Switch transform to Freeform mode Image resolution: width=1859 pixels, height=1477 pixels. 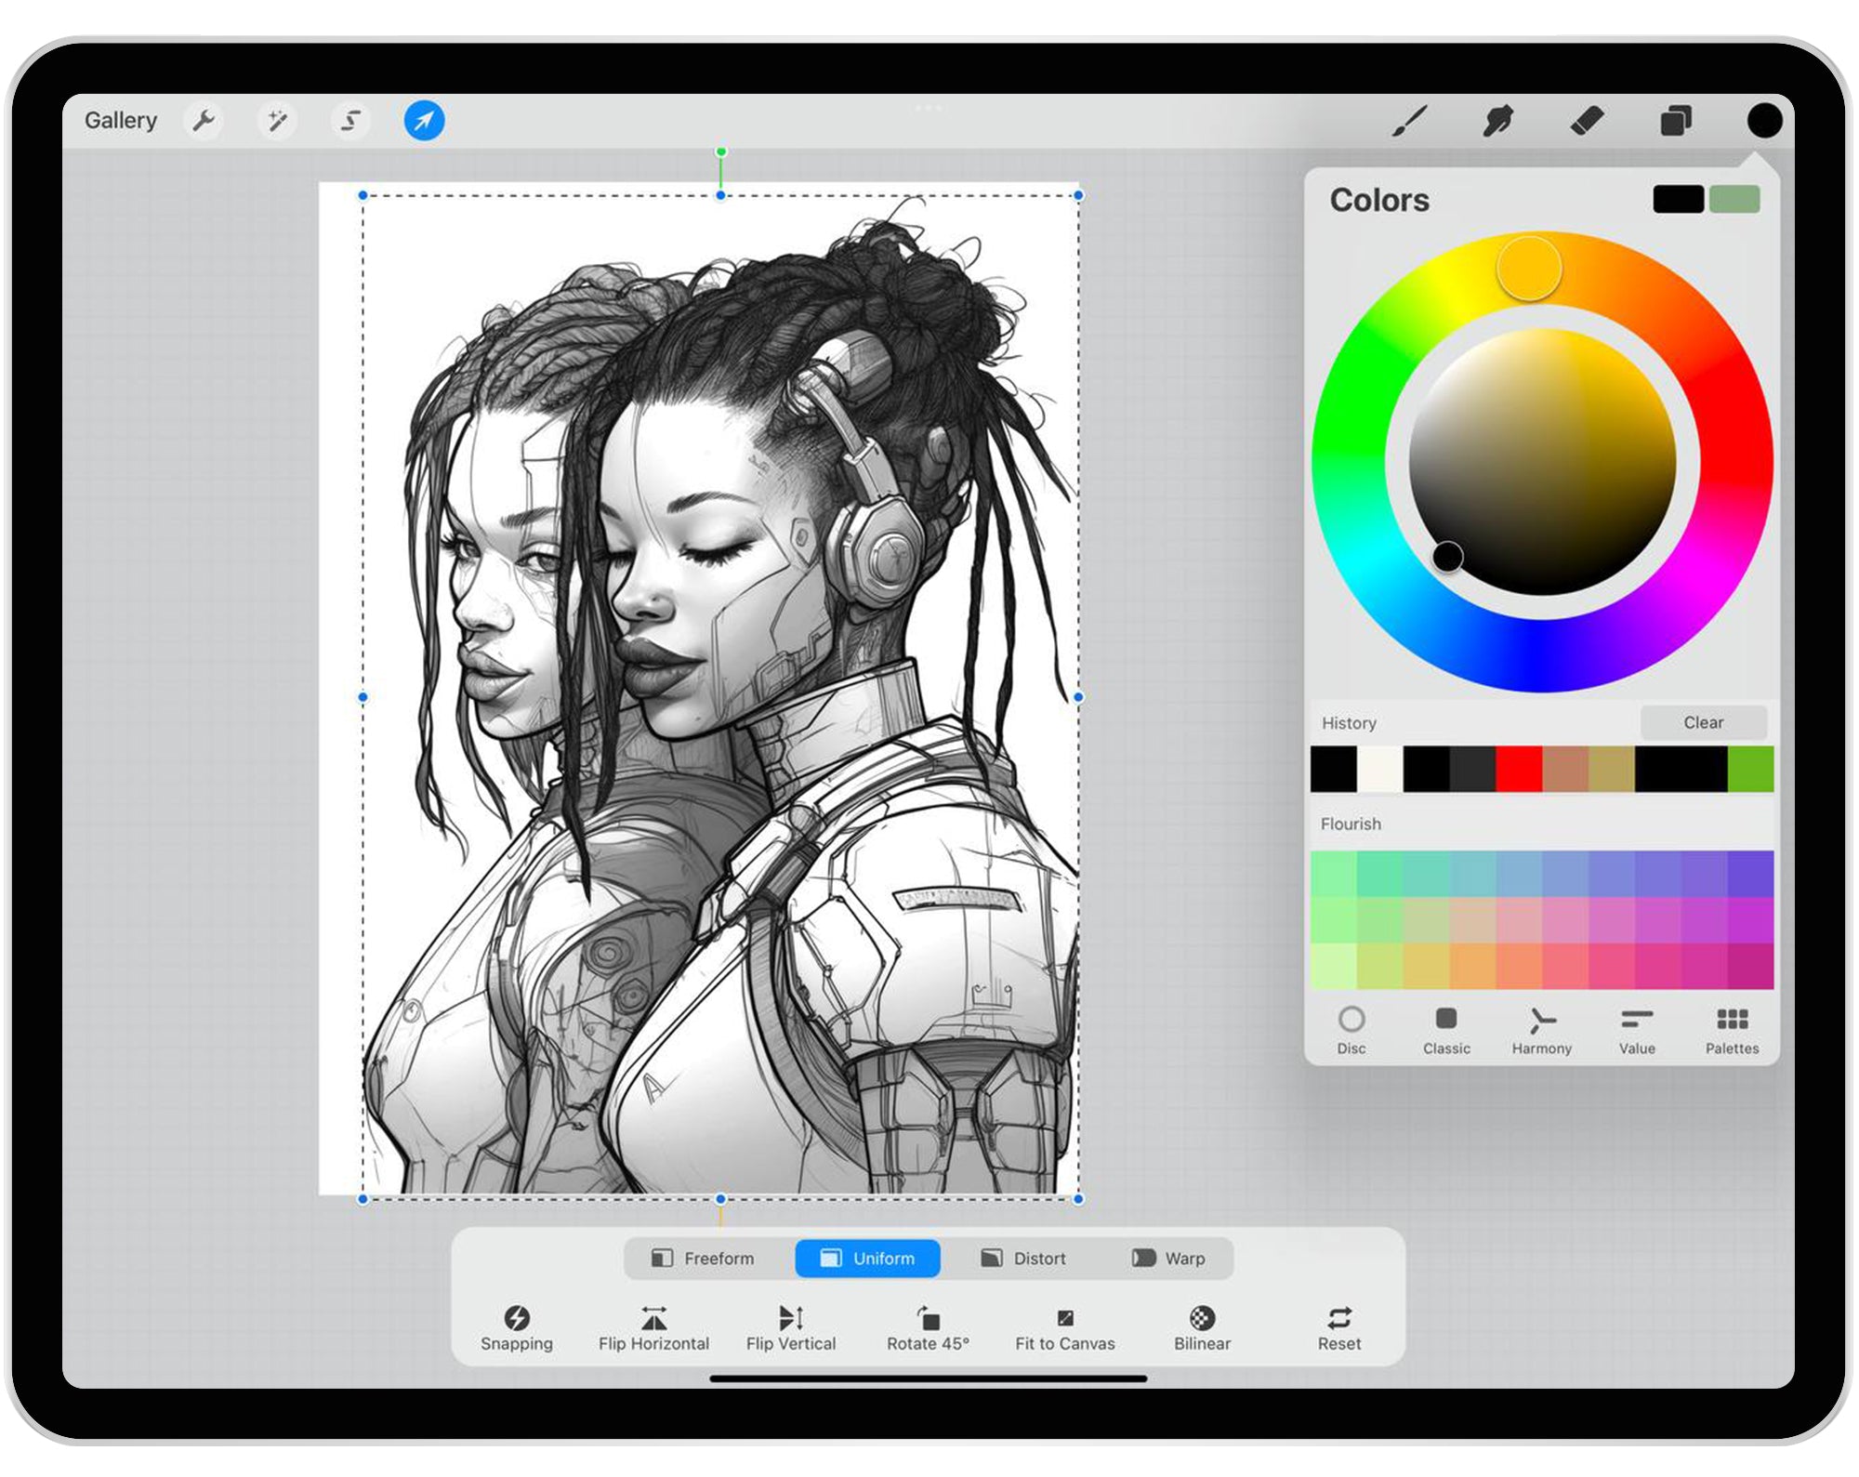click(705, 1259)
